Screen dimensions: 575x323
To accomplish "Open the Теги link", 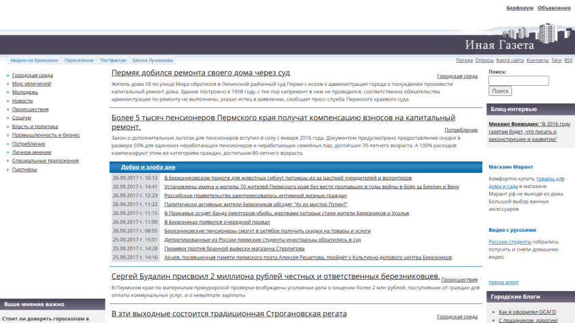I will pyautogui.click(x=556, y=60).
